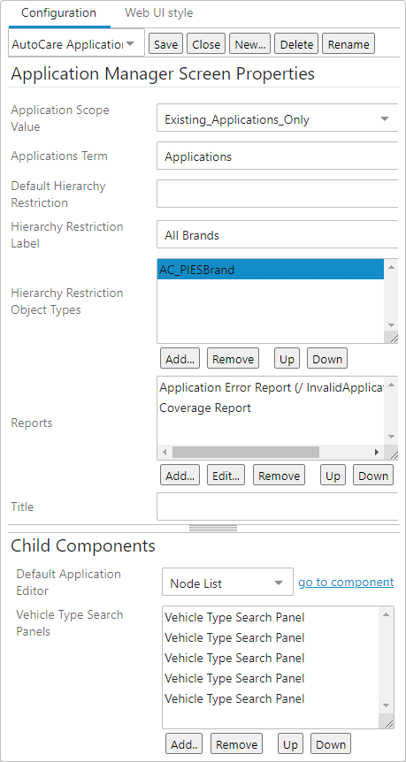Click the Reports horizontal scrollbar right arrow

[376, 452]
